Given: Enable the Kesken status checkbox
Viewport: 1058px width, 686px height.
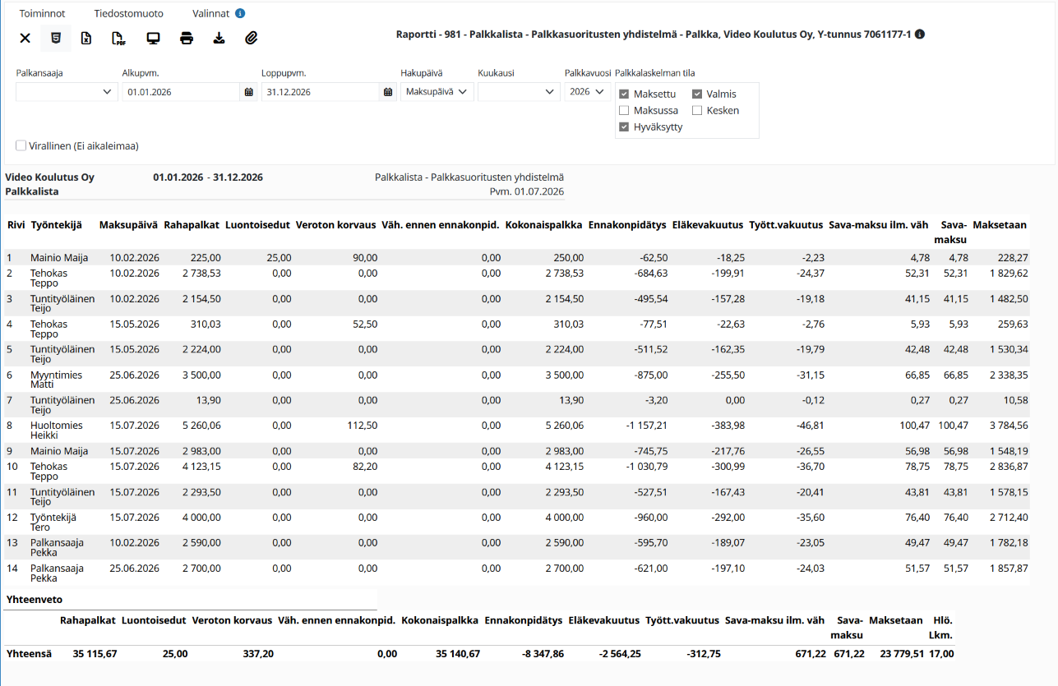Looking at the screenshot, I should [697, 110].
